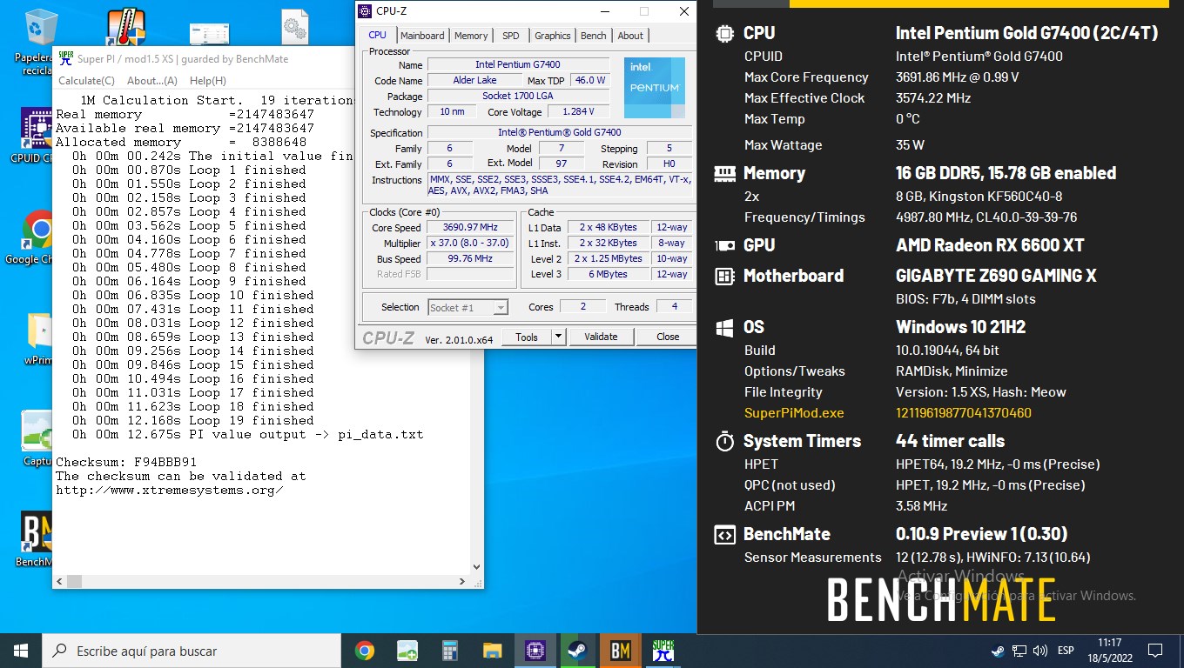Open the desktop file with gear icon

click(x=295, y=27)
